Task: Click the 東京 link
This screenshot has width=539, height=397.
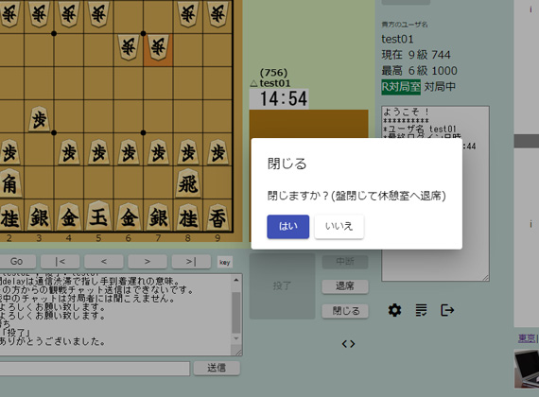Action: pyautogui.click(x=527, y=338)
